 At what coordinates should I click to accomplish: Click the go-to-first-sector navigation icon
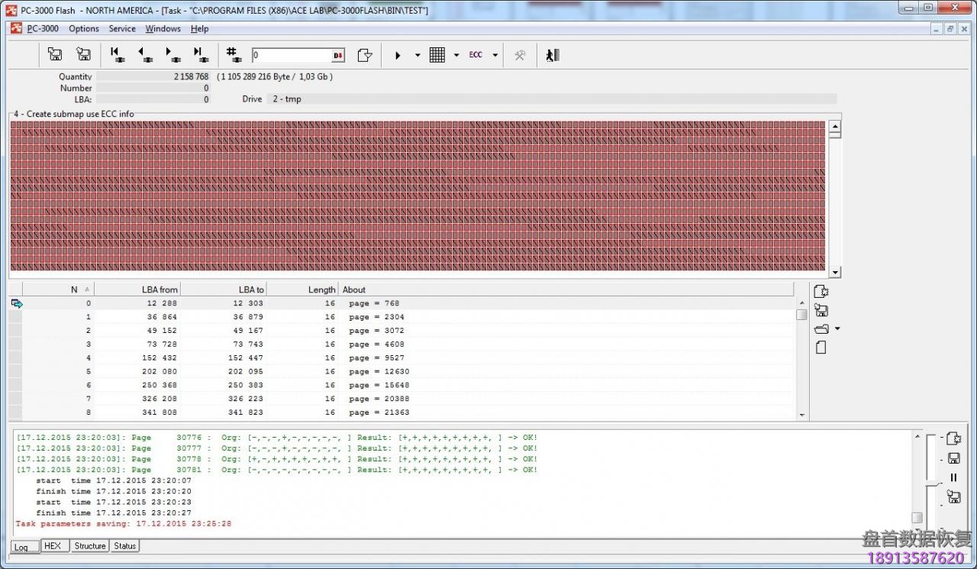tap(116, 55)
